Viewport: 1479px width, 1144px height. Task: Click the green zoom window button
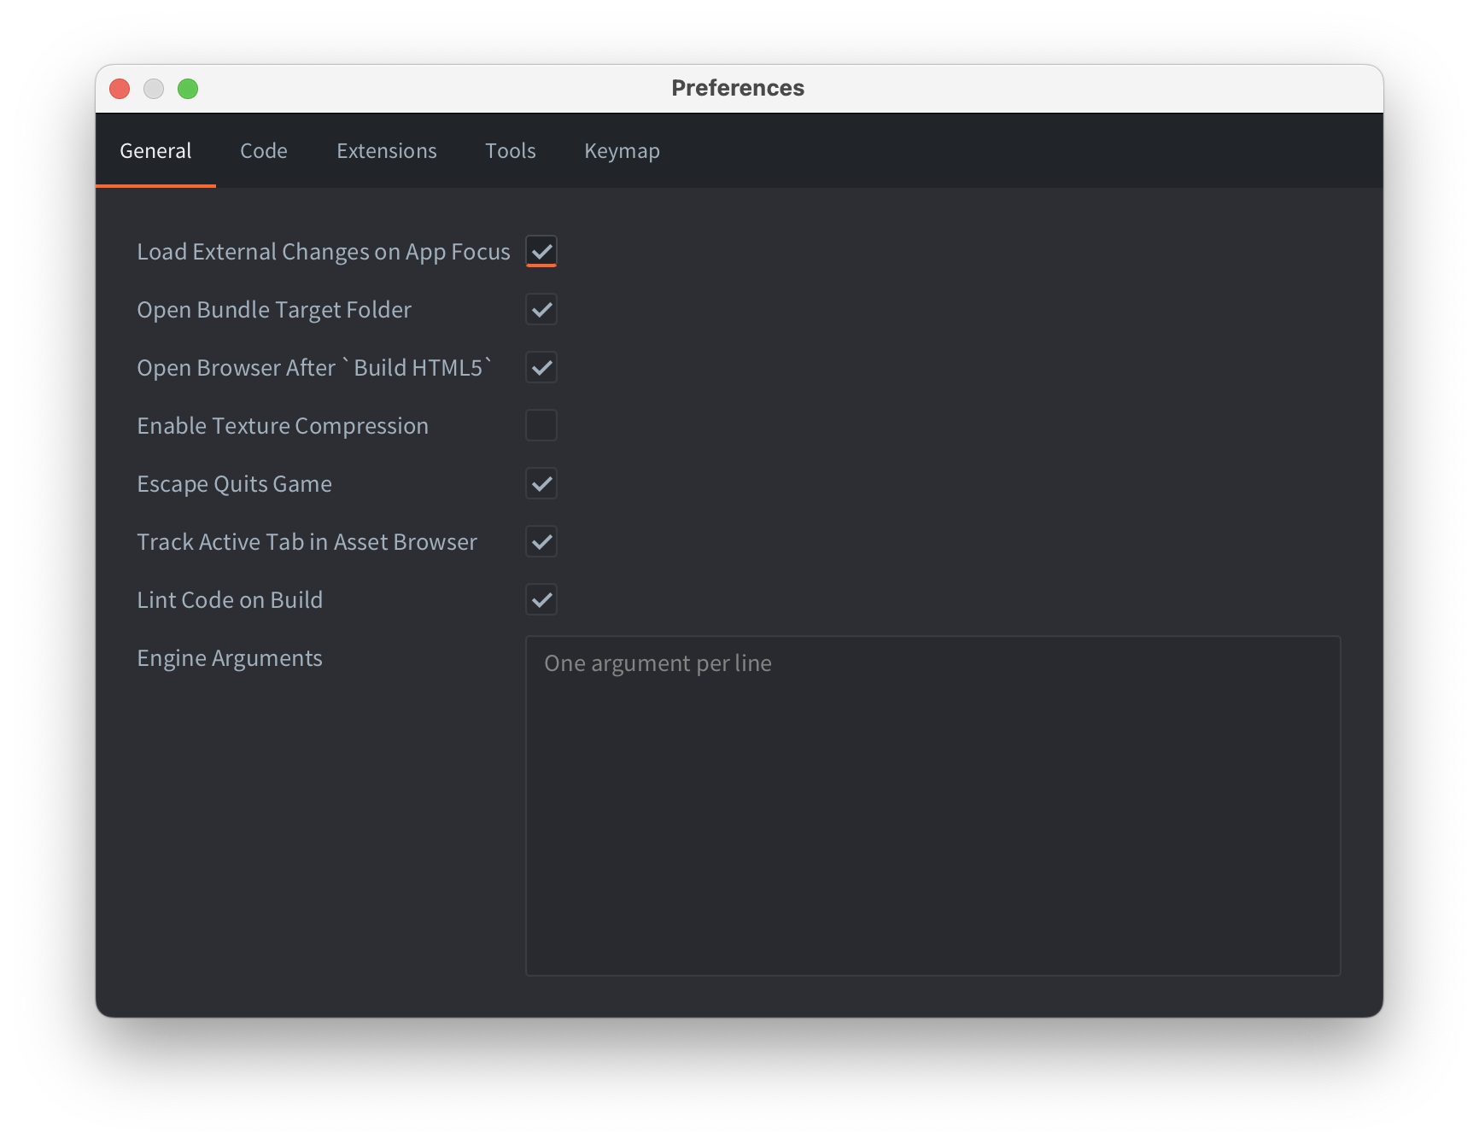(x=188, y=89)
